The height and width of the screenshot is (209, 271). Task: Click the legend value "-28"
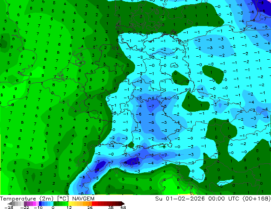click(x=9, y=207)
